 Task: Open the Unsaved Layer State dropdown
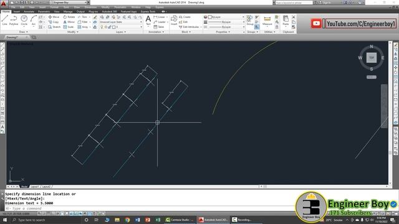pos(120,22)
